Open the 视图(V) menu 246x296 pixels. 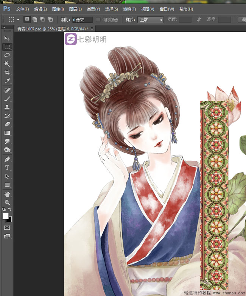click(x=148, y=9)
